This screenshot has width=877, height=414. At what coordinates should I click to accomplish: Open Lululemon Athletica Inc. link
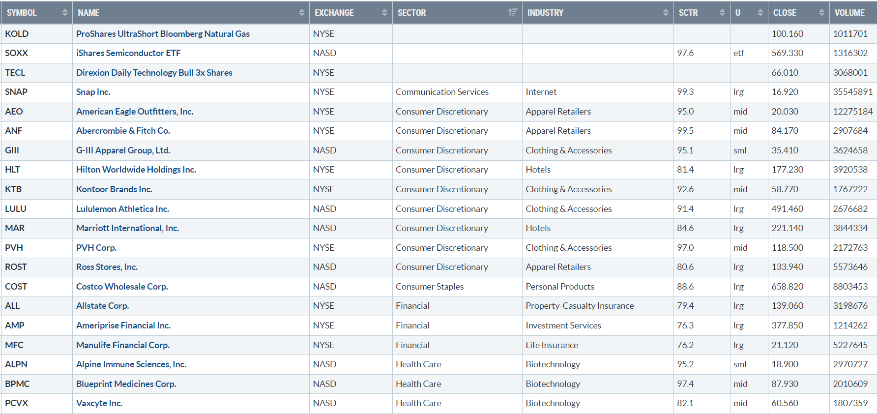pos(122,209)
